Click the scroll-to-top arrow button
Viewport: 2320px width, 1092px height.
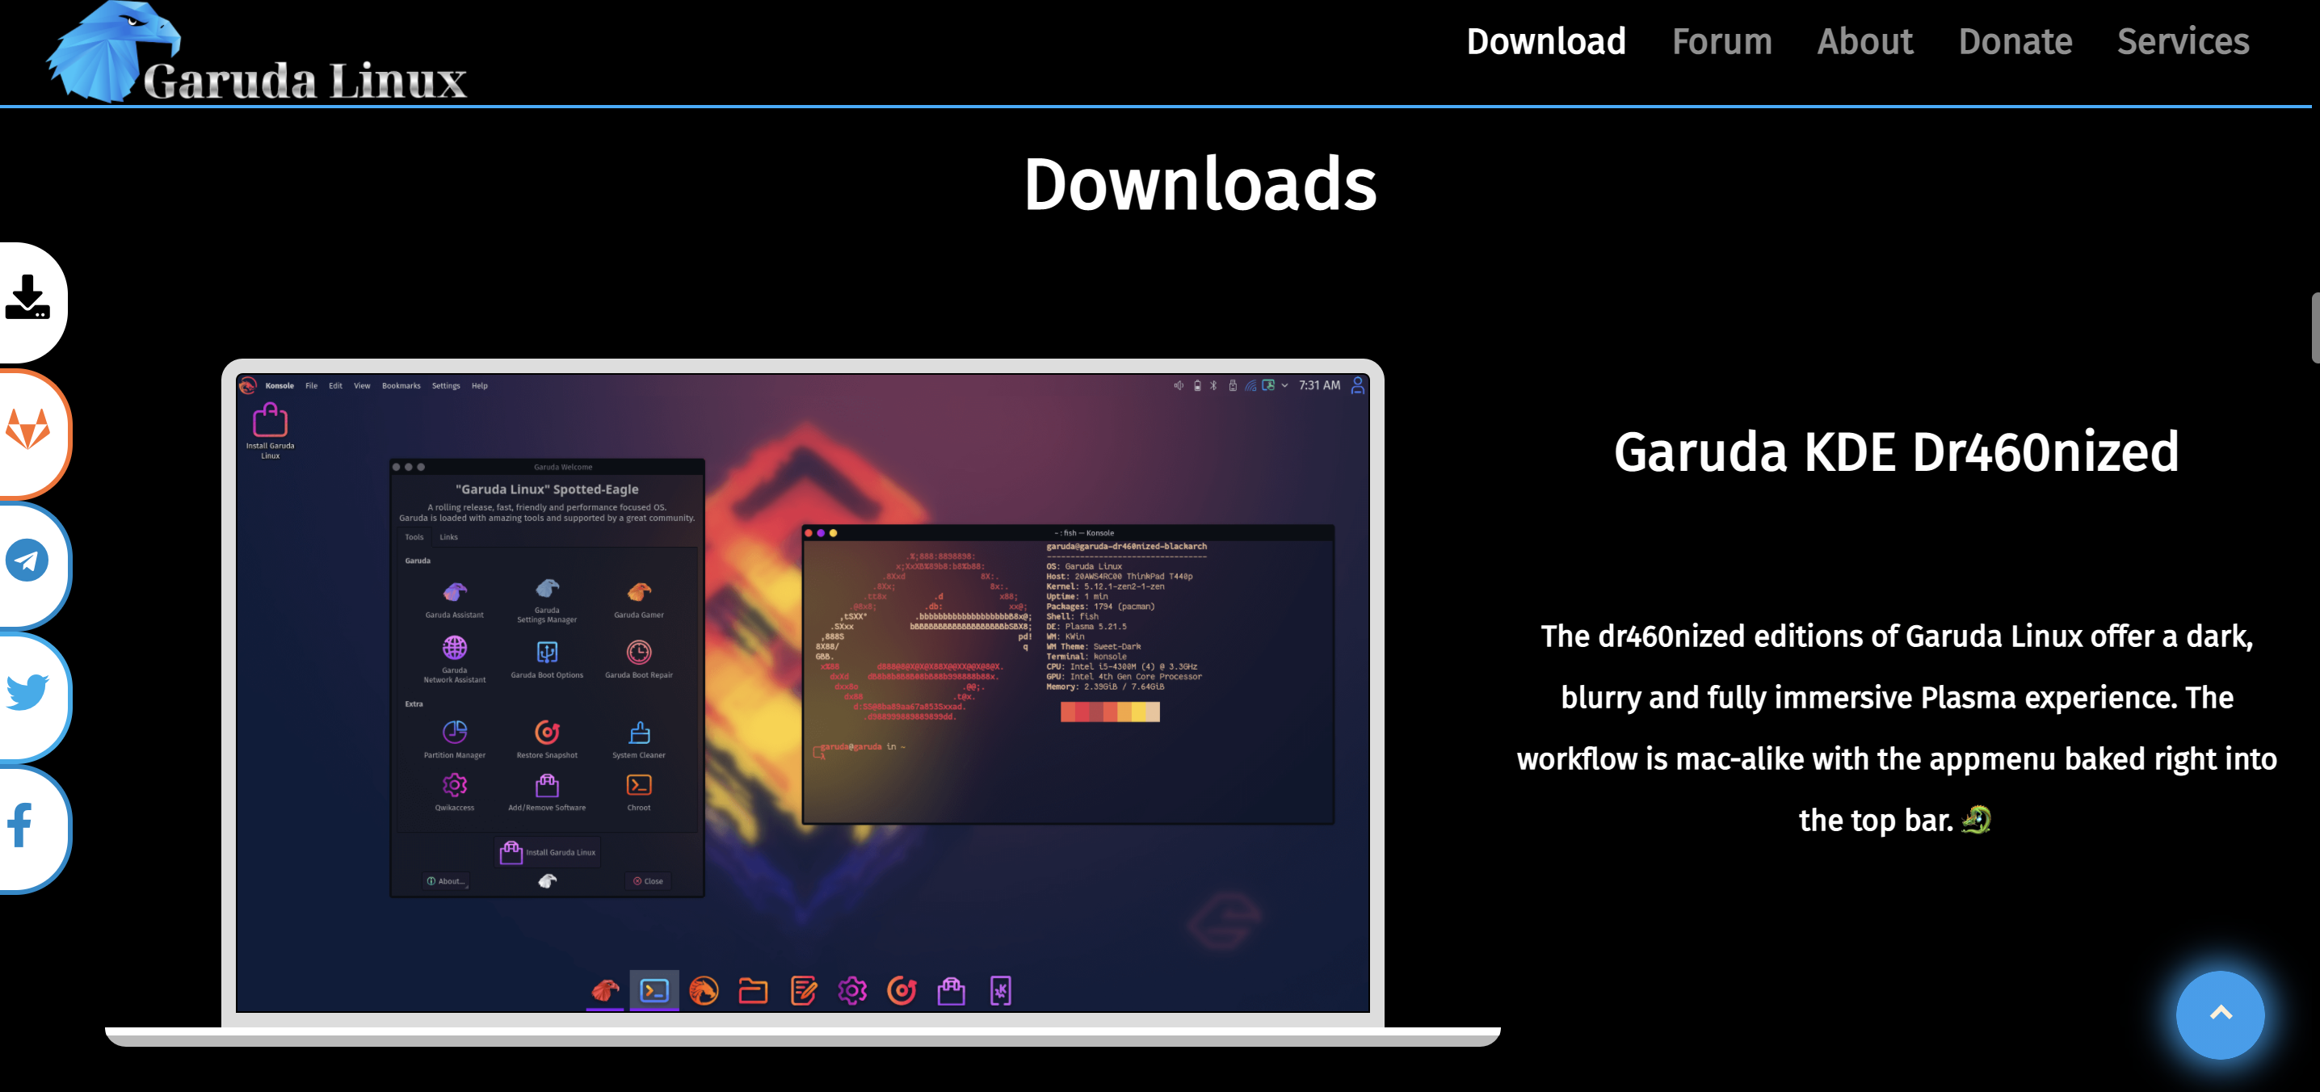(x=2219, y=1014)
